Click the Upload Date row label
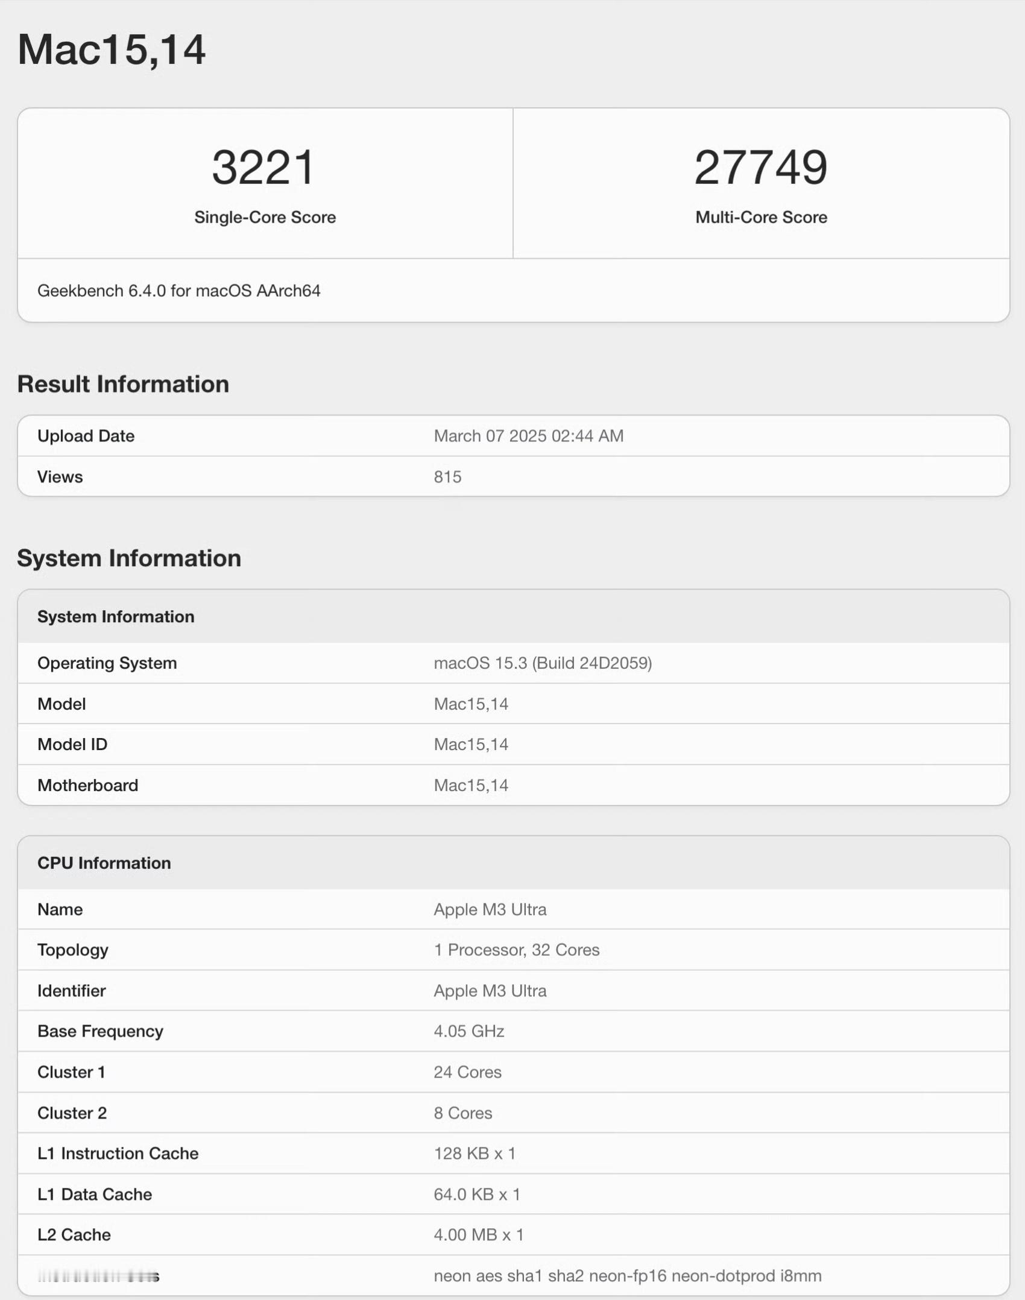Screen dimensions: 1025x1300 pyautogui.click(x=86, y=436)
